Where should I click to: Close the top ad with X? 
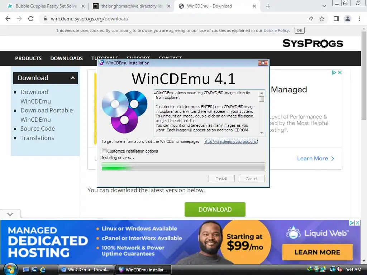(340, 72)
